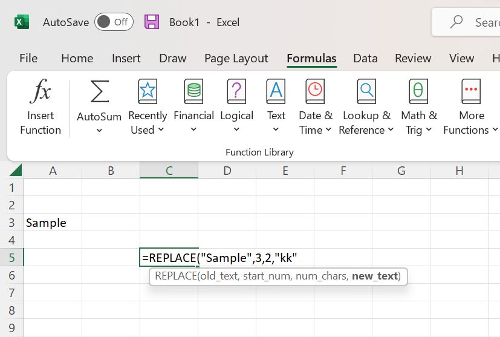Open the Text functions book icon
The width and height of the screenshot is (500, 337).
point(276,91)
